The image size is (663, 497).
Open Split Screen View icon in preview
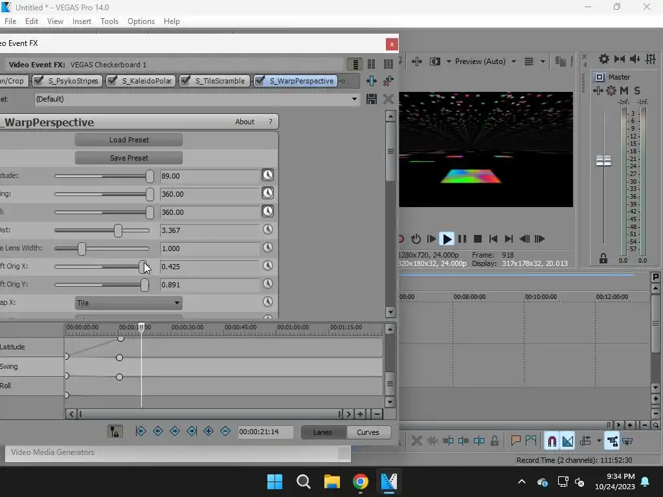[x=434, y=61]
